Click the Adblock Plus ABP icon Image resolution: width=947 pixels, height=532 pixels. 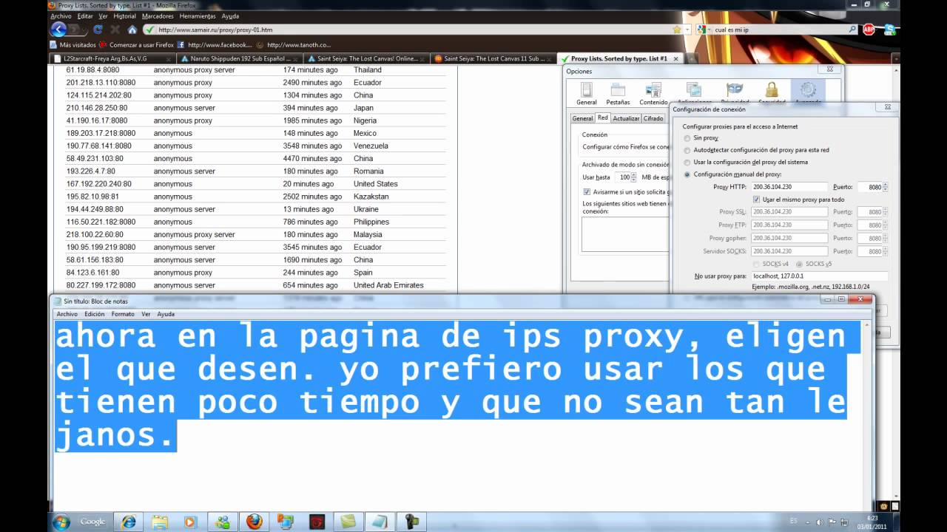coord(869,30)
